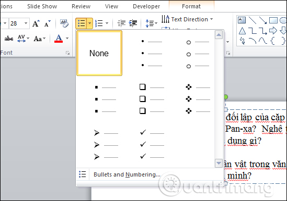Image resolution: width=287 pixels, height=201 pixels.
Task: Click the text 'Pan-xa?' in slide
Action: pos(240,129)
